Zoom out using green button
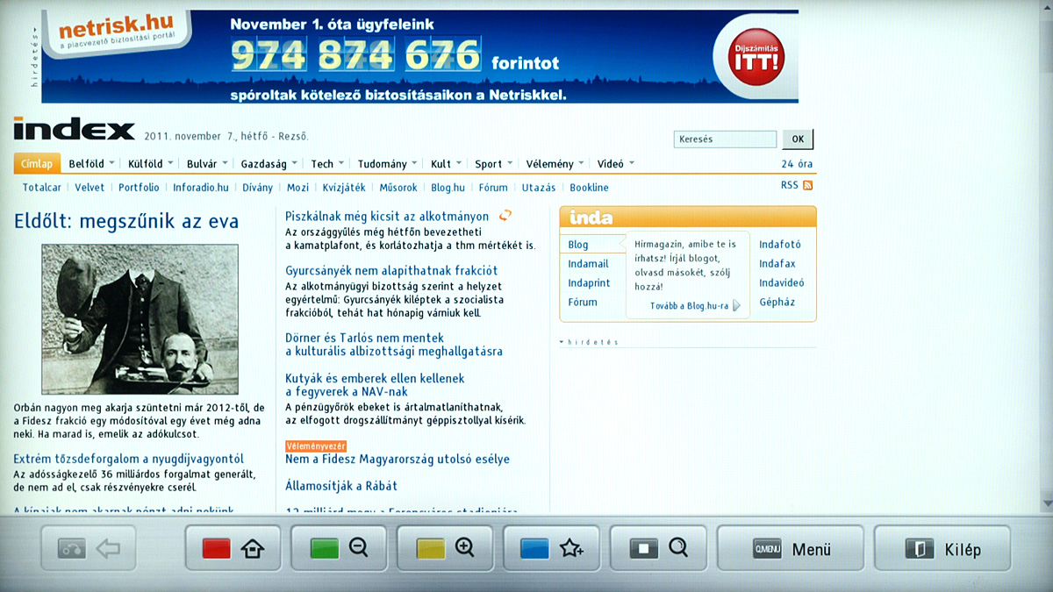Screen dimensions: 1053x592 (339, 549)
